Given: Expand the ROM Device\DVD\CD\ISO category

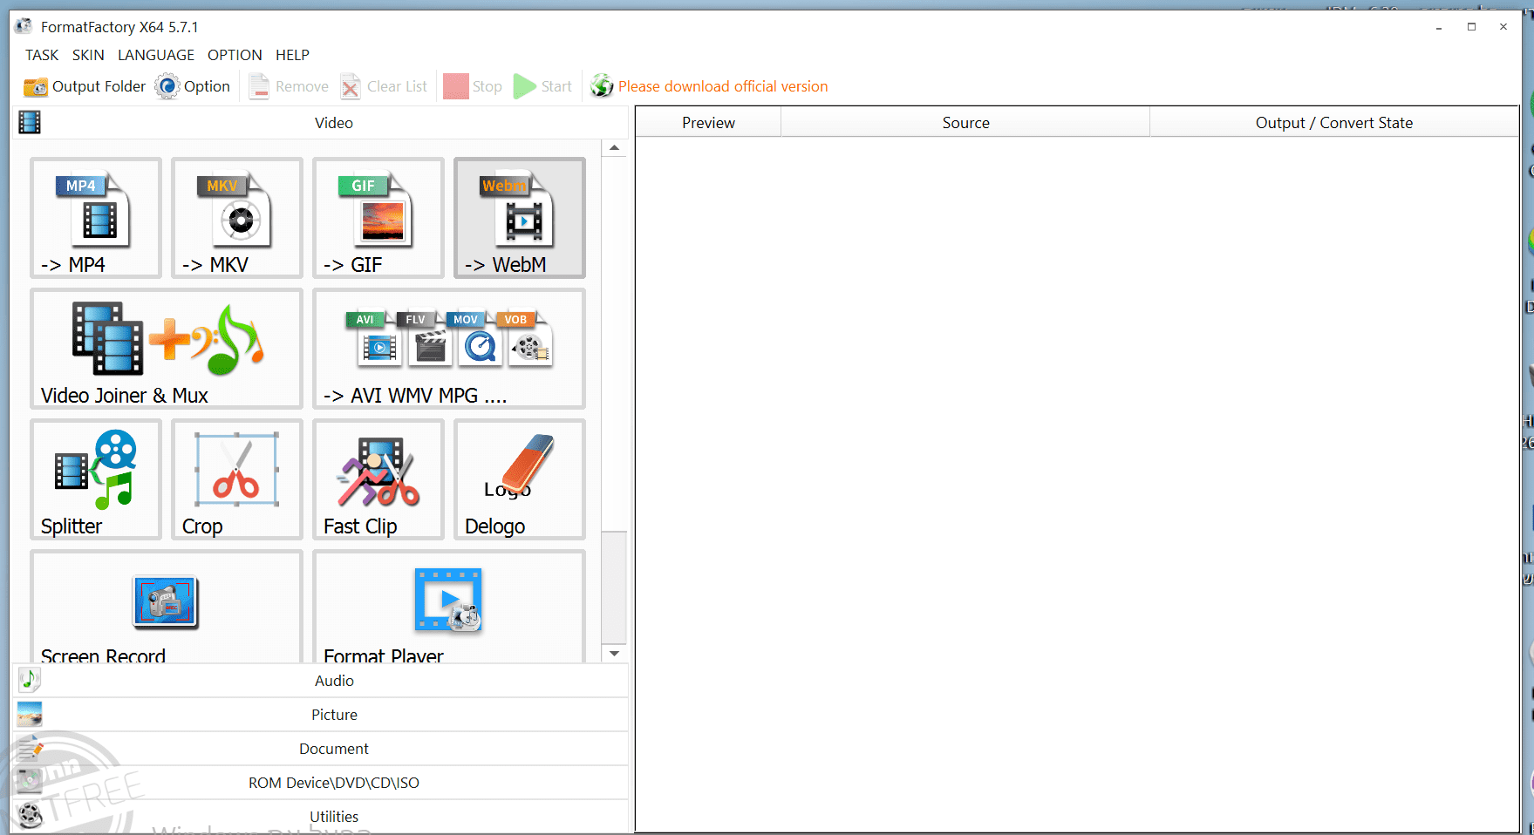Looking at the screenshot, I should (x=320, y=783).
